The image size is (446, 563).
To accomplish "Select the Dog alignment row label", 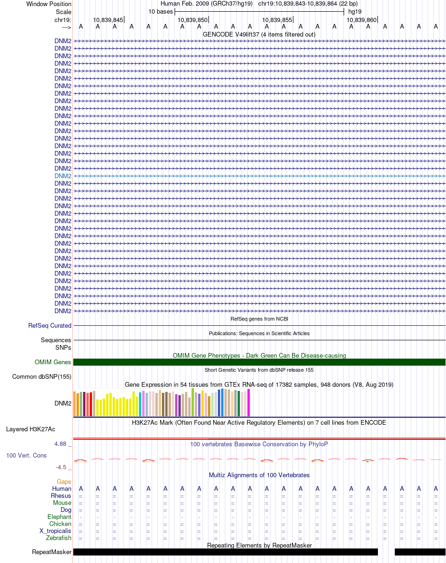I will (66, 510).
